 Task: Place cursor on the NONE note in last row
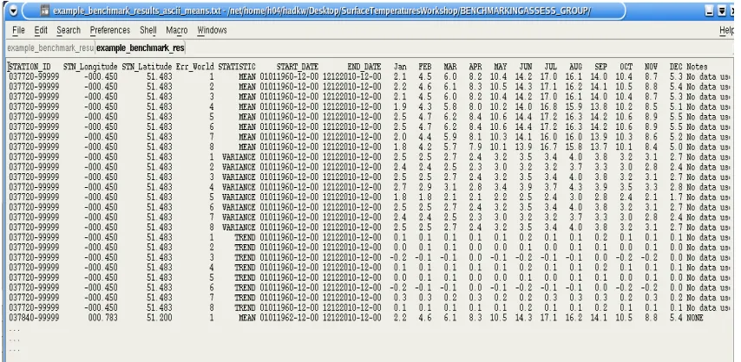pos(695,318)
